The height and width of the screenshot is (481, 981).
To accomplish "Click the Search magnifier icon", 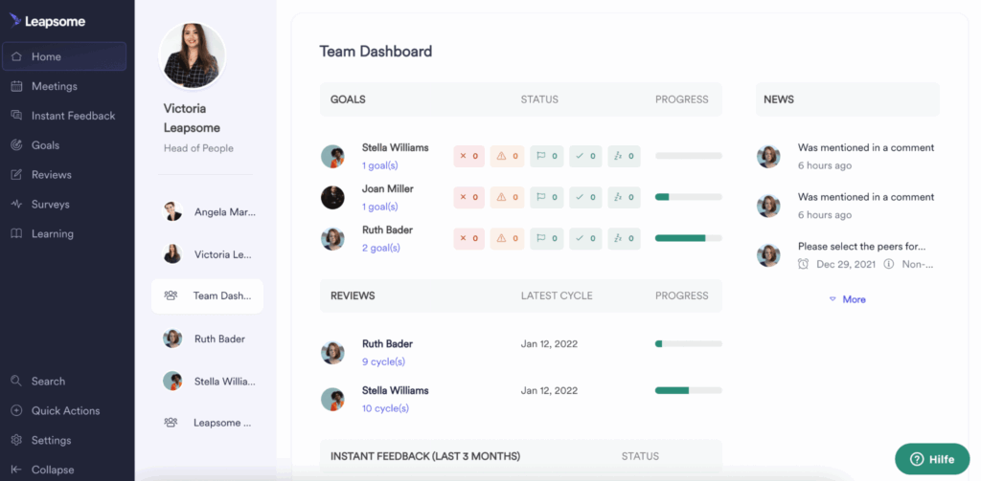I will [17, 382].
